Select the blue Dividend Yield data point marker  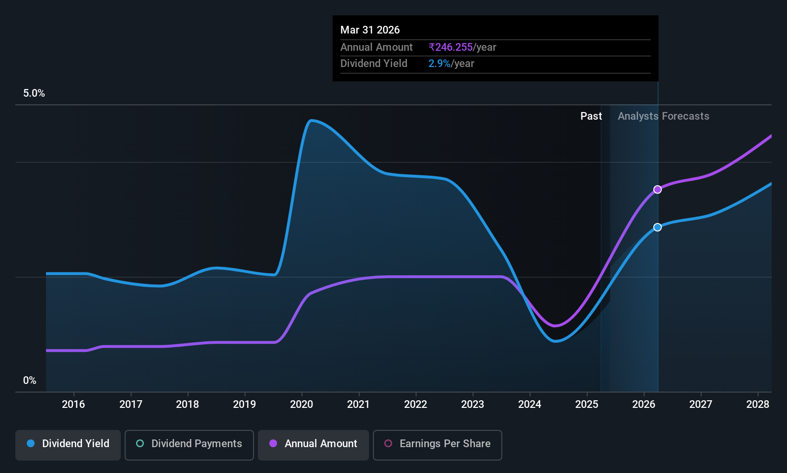(658, 227)
